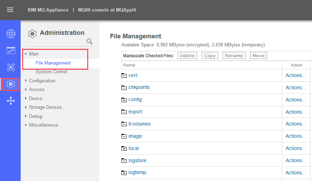Open the Objects node-cluster icon in sidebar
Screen dimensions: 312x181
pos(11,67)
